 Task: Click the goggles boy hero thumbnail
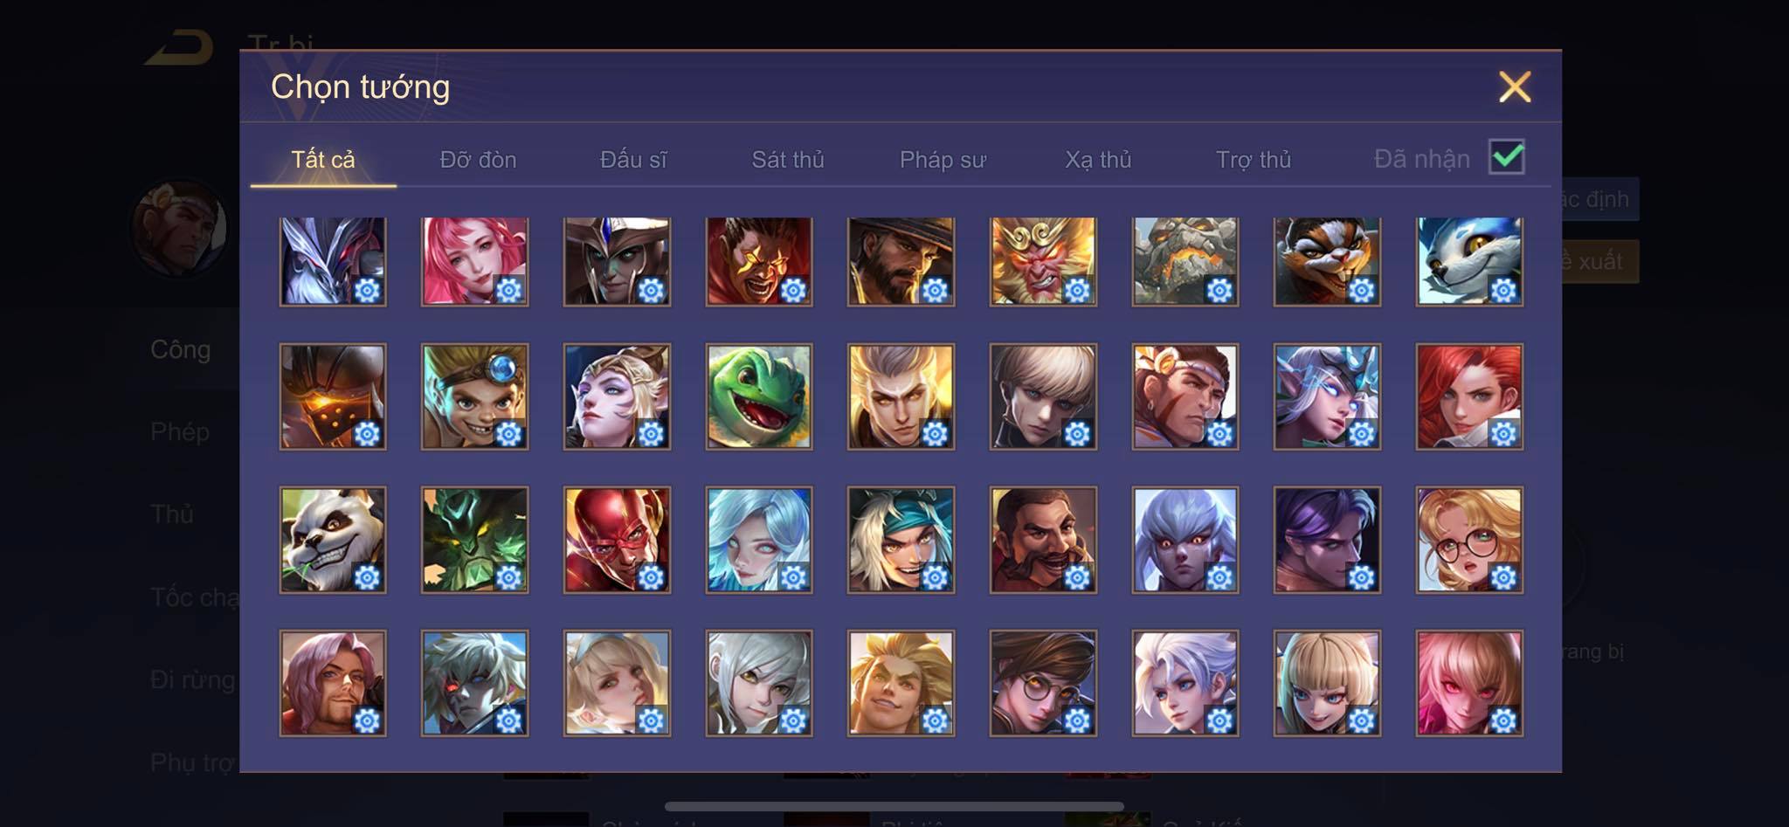[x=474, y=396]
